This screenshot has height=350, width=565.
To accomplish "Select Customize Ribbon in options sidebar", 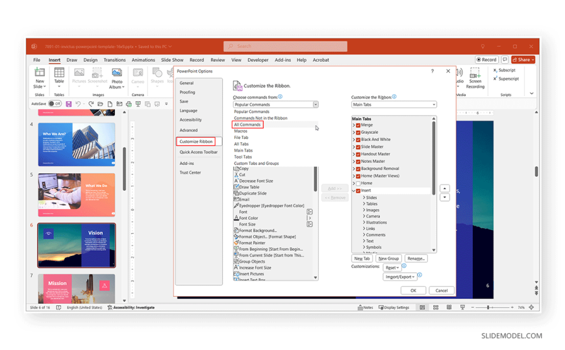I will (196, 142).
